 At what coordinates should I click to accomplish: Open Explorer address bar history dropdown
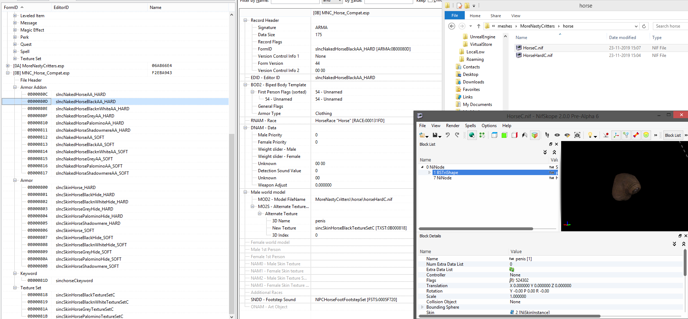coord(636,26)
